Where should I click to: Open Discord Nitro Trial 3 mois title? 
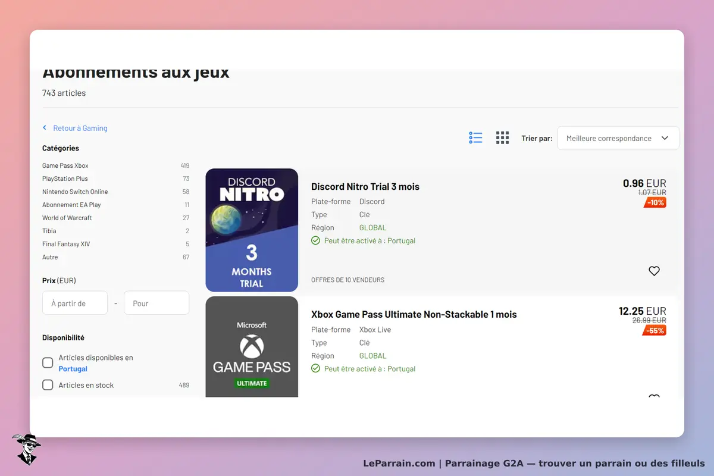click(x=365, y=187)
